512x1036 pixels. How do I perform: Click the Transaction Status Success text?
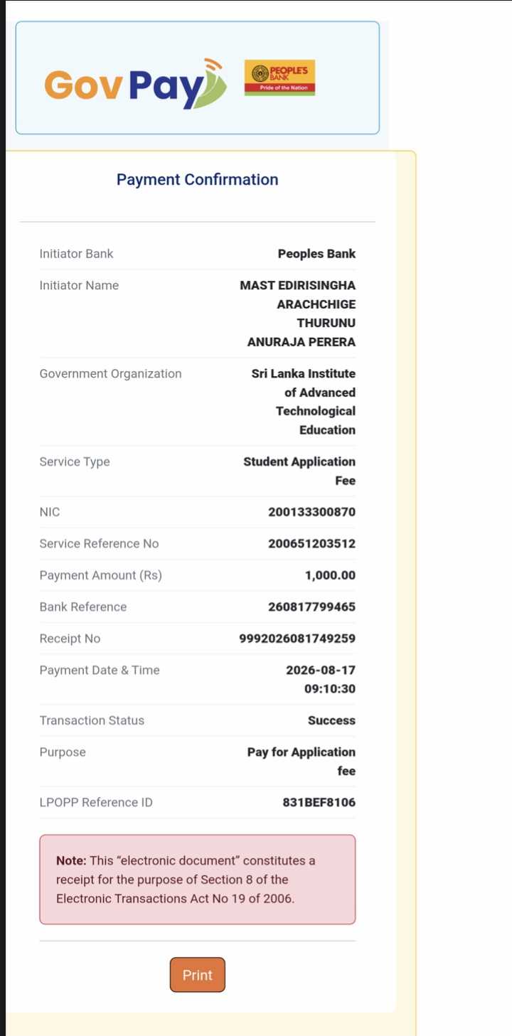point(331,721)
